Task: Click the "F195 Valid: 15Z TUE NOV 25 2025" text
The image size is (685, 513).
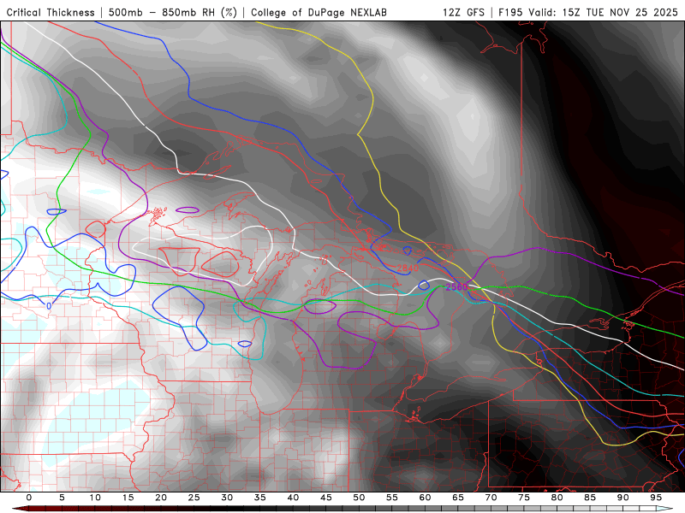Action: (x=588, y=12)
